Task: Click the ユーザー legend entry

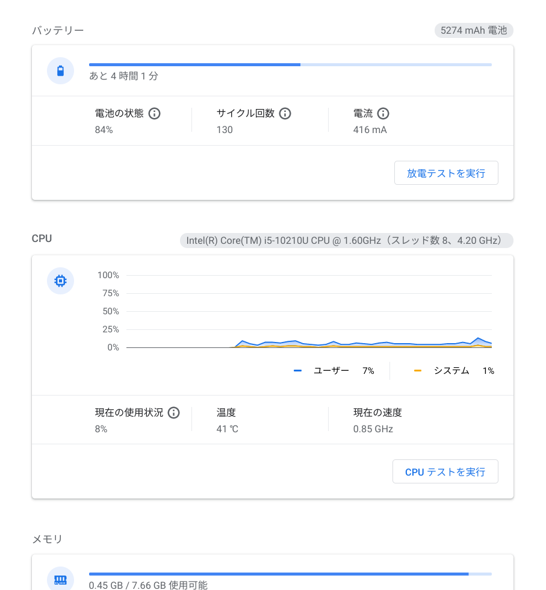Action: click(331, 371)
